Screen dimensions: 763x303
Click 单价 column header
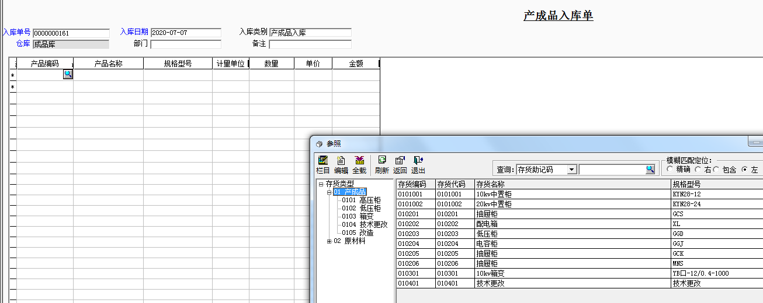tap(313, 64)
